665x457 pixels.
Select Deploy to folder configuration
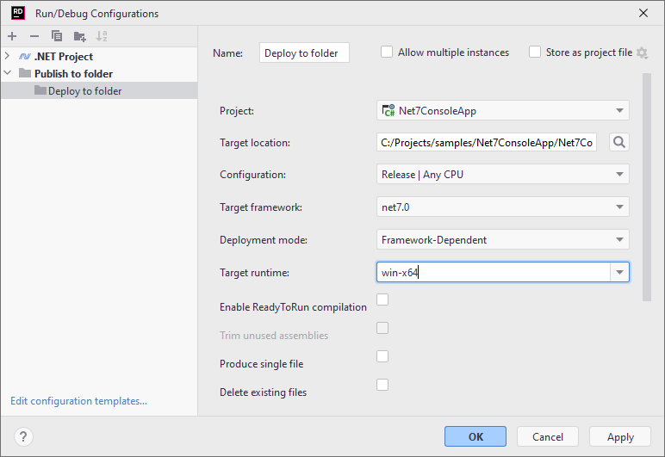pyautogui.click(x=84, y=91)
